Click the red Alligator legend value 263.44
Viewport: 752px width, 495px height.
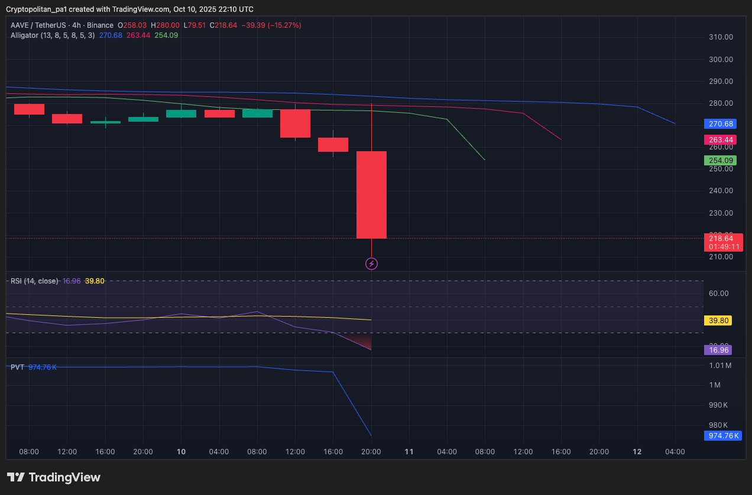pyautogui.click(x=138, y=35)
